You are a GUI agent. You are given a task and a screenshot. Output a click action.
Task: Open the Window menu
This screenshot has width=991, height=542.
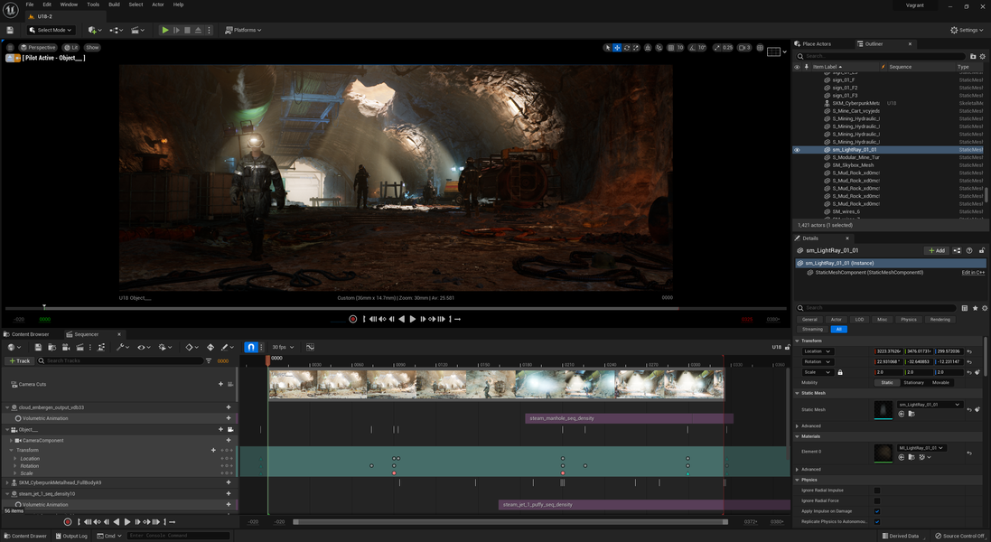tap(69, 5)
